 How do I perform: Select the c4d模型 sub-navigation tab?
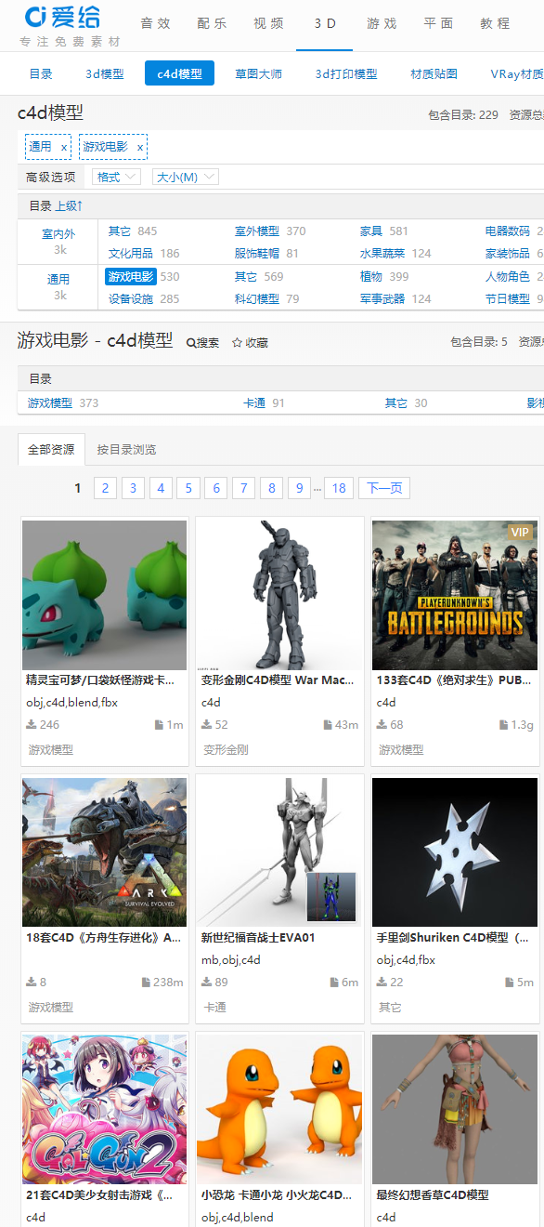point(179,73)
